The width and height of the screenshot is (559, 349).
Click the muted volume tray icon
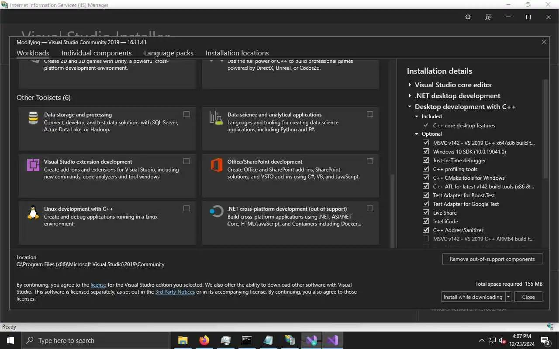(503, 340)
